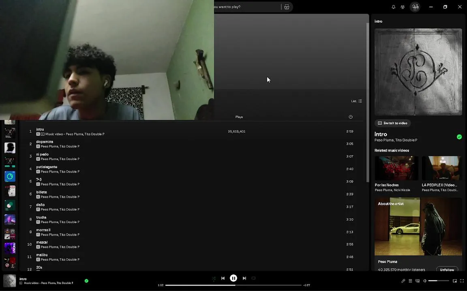Toggle repeat in the player bar

[253, 278]
